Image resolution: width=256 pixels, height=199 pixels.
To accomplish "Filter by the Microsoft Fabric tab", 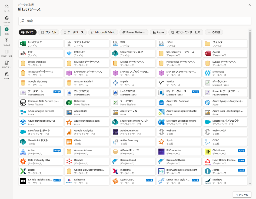I will 103,32.
